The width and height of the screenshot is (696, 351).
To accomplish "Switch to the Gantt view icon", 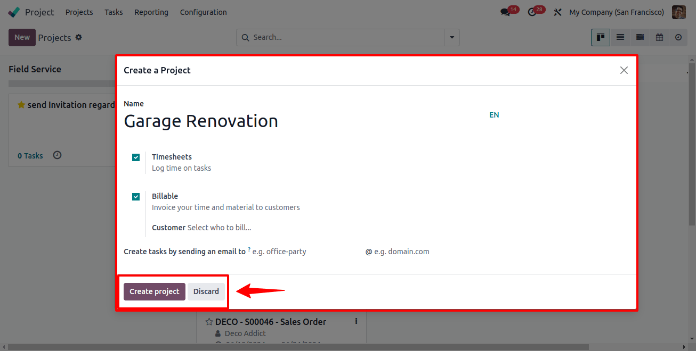I will coord(640,37).
